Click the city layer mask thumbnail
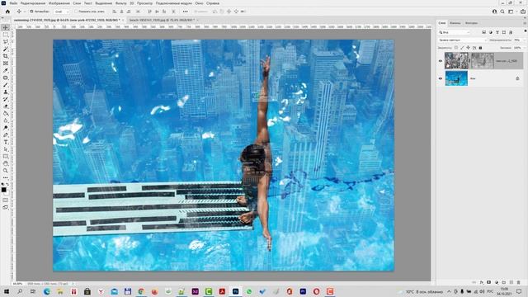 coord(482,60)
